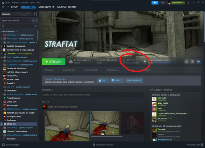Open the second highlighted screenshot thumbnail
205x148 pixels.
click(x=105, y=123)
